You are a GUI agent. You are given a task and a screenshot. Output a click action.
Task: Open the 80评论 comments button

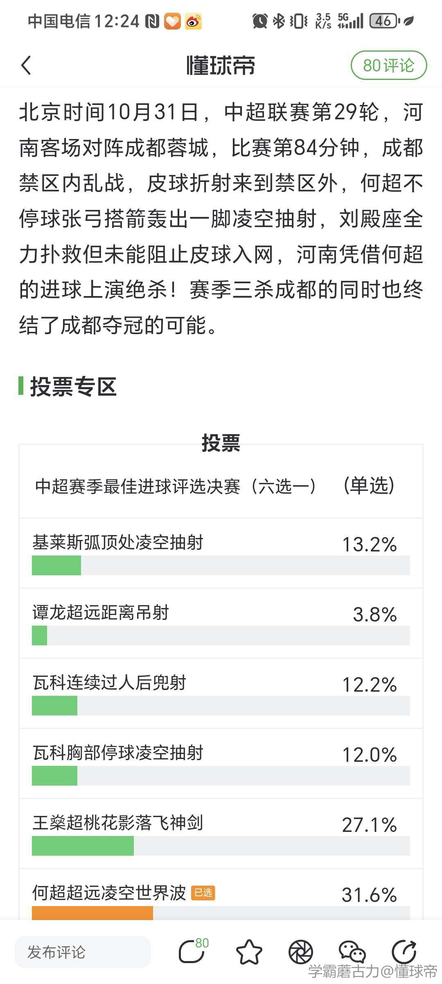point(388,66)
